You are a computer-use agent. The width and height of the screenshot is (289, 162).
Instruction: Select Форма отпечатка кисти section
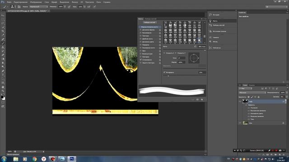(149, 27)
